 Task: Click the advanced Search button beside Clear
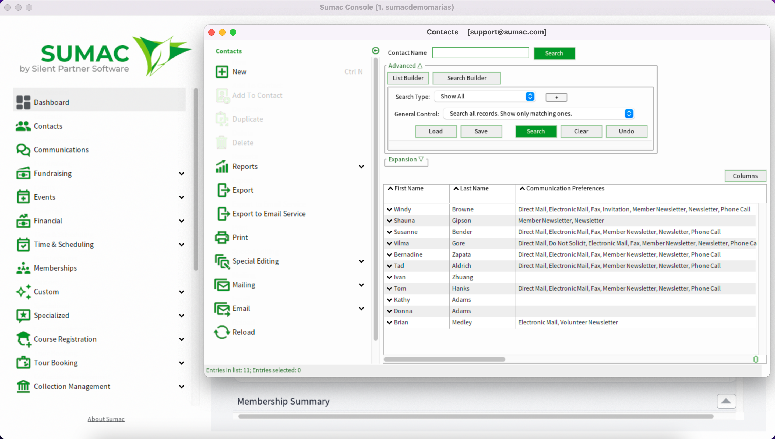point(536,132)
